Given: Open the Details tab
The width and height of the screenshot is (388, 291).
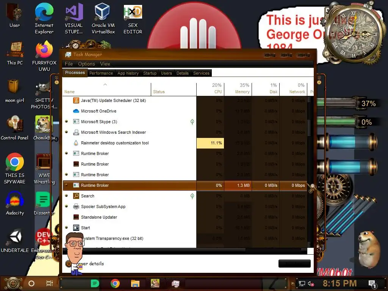Looking at the screenshot, I should click(x=182, y=73).
